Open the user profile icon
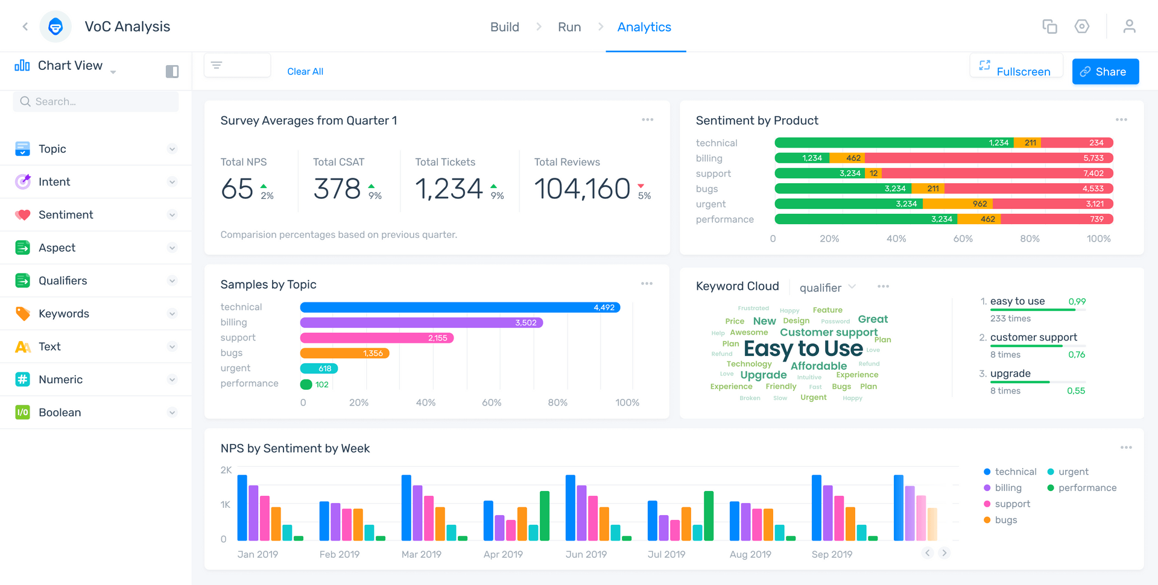1158x585 pixels. pos(1129,27)
